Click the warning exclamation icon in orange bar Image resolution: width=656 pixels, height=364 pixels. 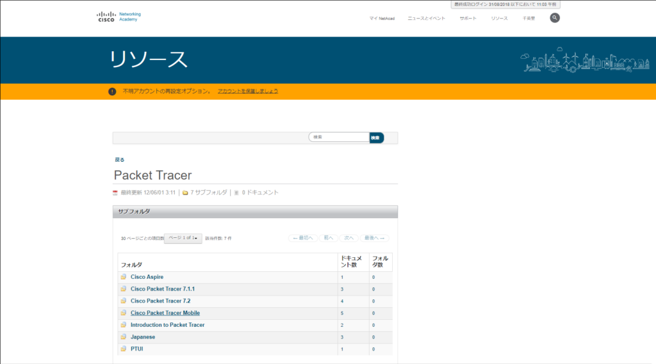(112, 91)
